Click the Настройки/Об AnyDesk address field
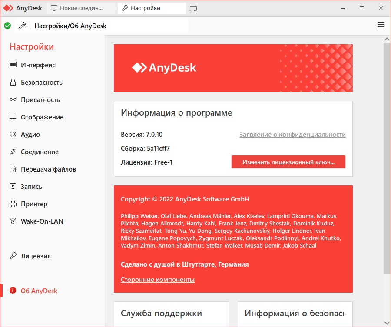391x327 pixels. tap(101, 26)
